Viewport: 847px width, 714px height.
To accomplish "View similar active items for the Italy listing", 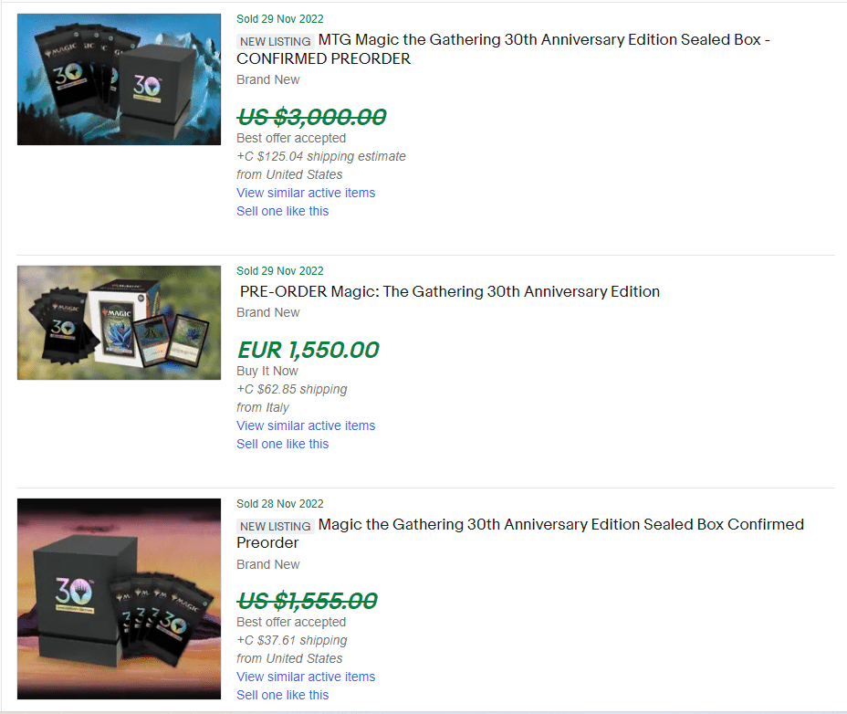I will (x=306, y=425).
